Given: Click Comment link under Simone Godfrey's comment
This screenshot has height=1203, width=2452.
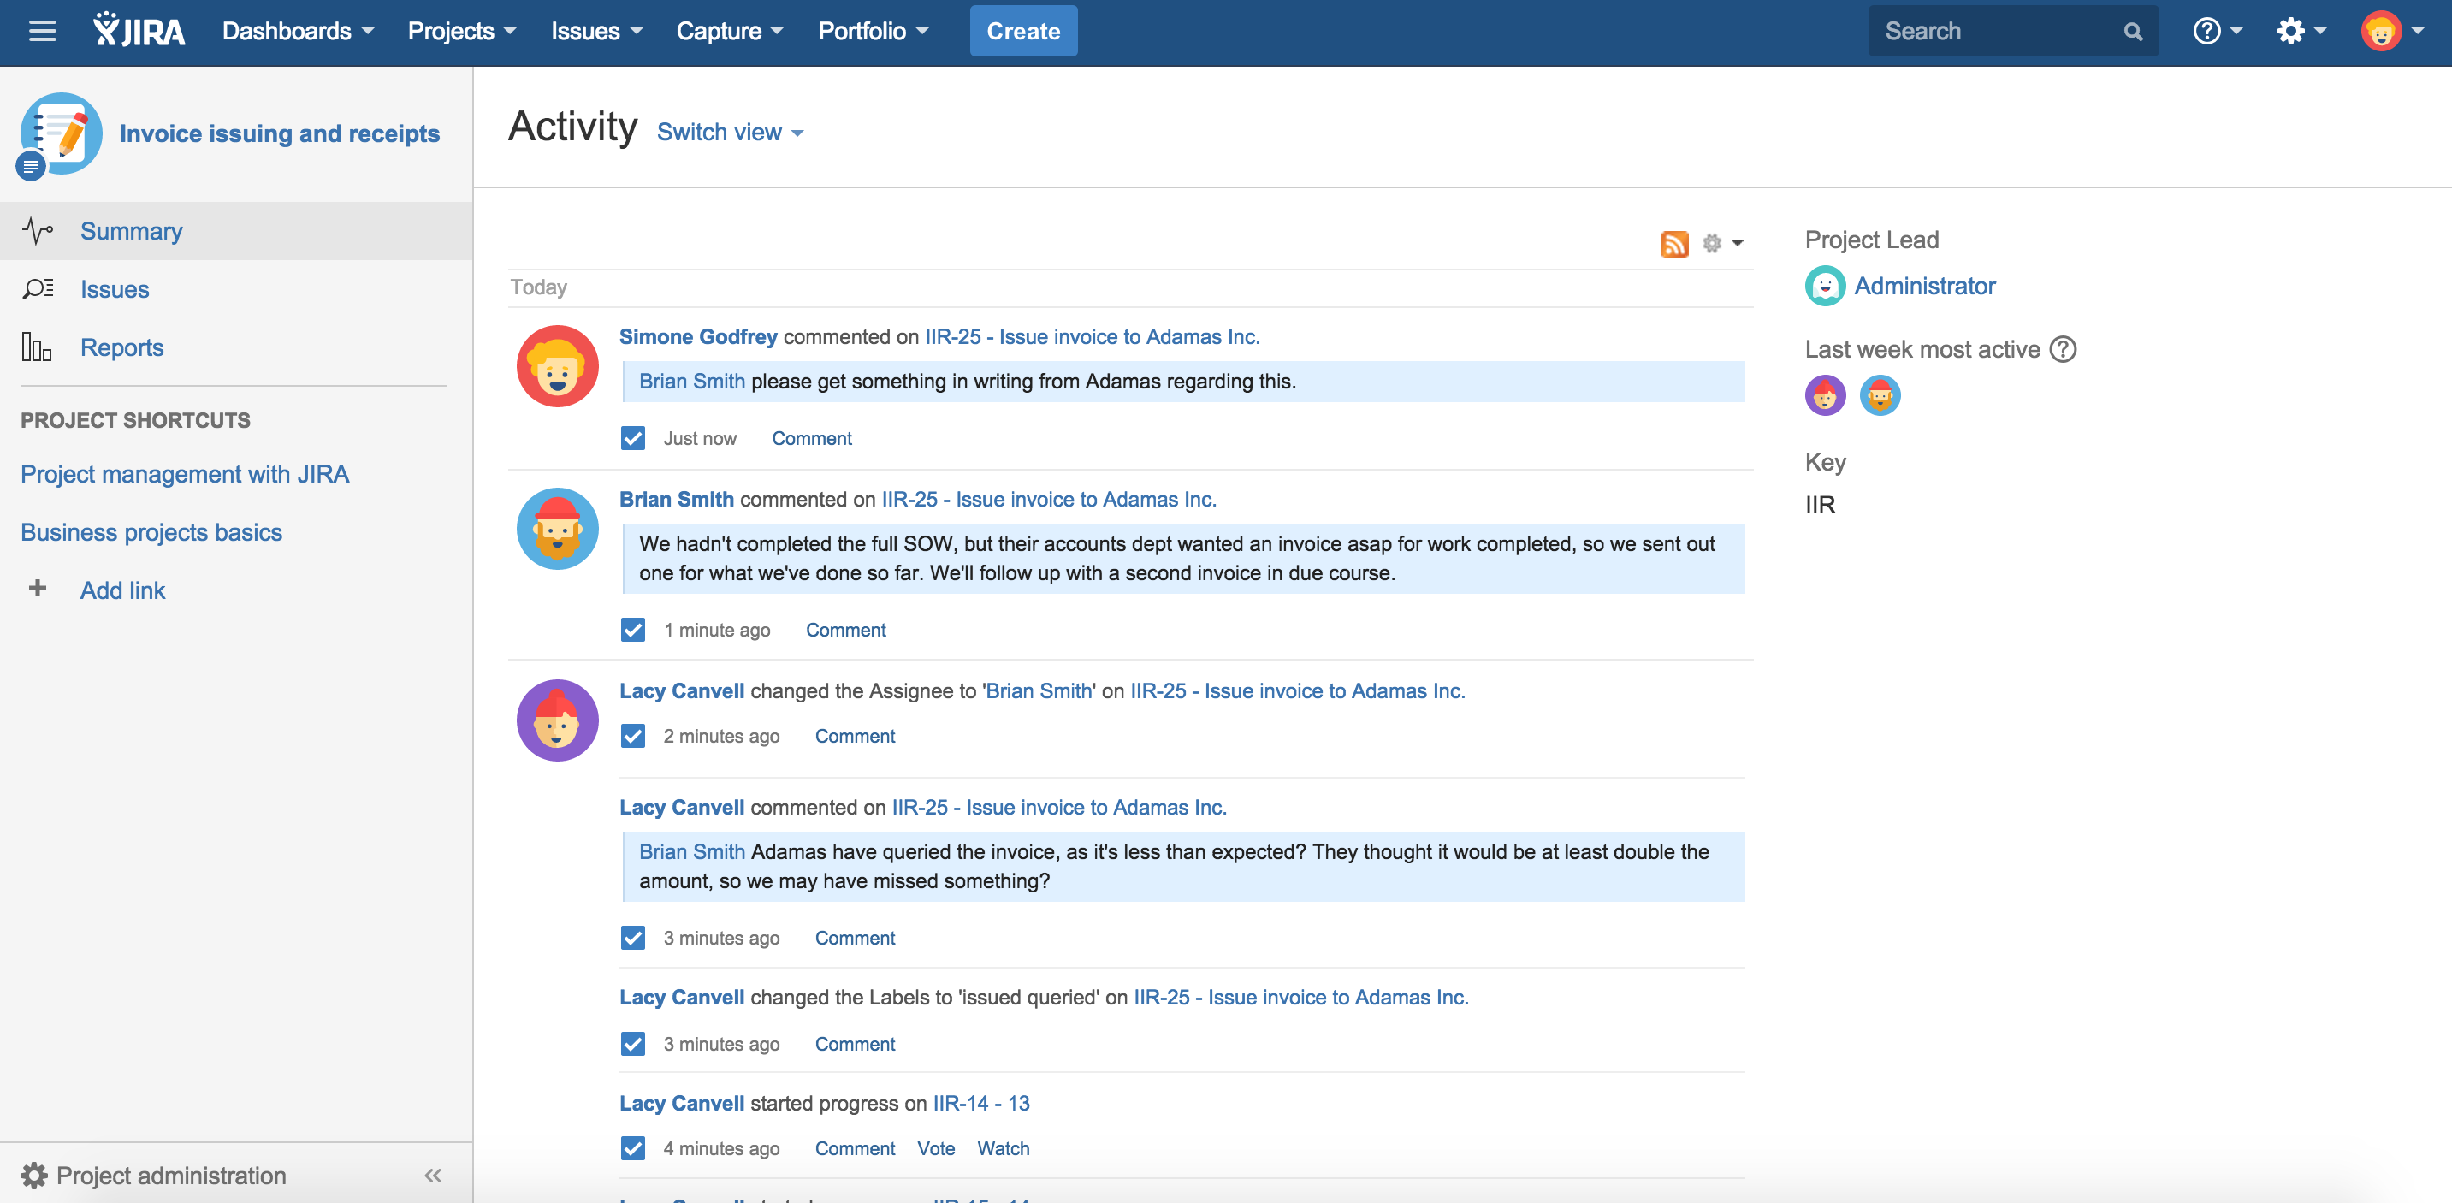Looking at the screenshot, I should pos(812,438).
